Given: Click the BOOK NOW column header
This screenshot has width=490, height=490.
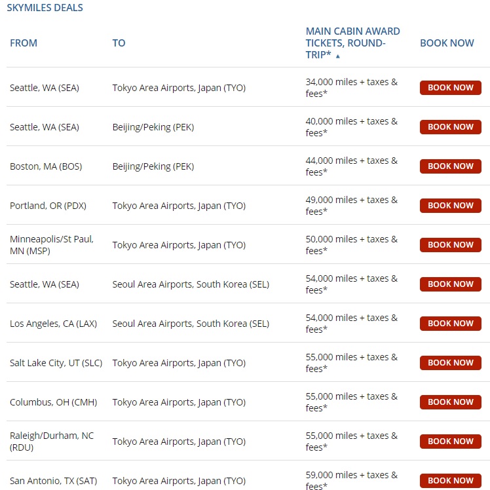Looking at the screenshot, I should (x=447, y=43).
